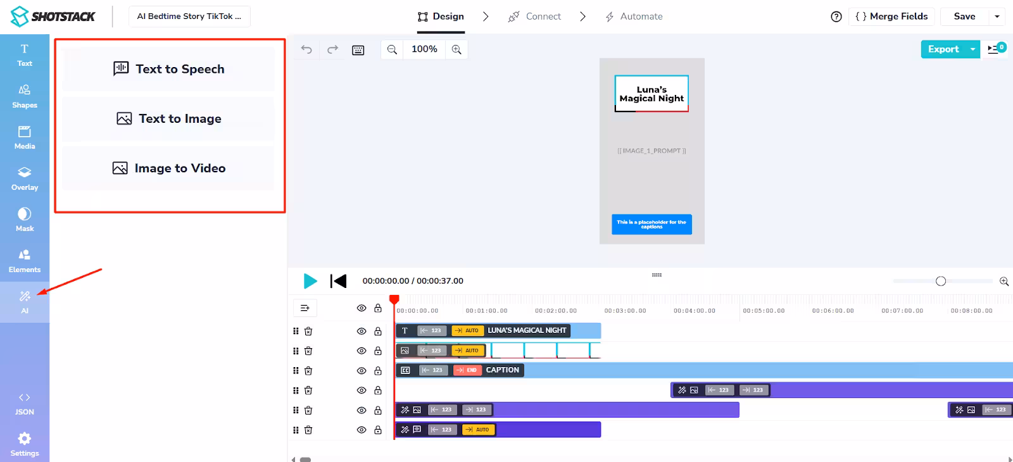The width and height of the screenshot is (1013, 462).
Task: Open the Elements panel
Action: click(x=25, y=261)
